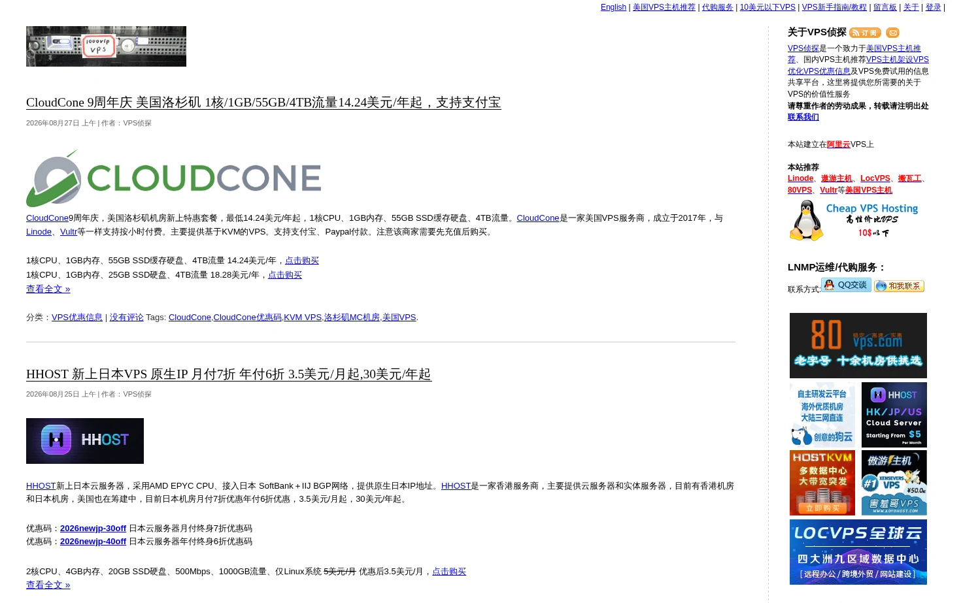Click 查看全文 under HHOST article
This screenshot has width=961, height=603.
click(48, 585)
